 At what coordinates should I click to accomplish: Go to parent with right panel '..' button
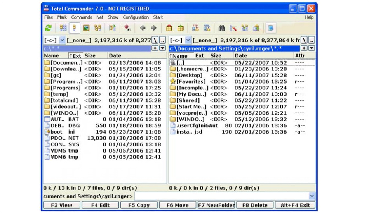[x=312, y=40]
